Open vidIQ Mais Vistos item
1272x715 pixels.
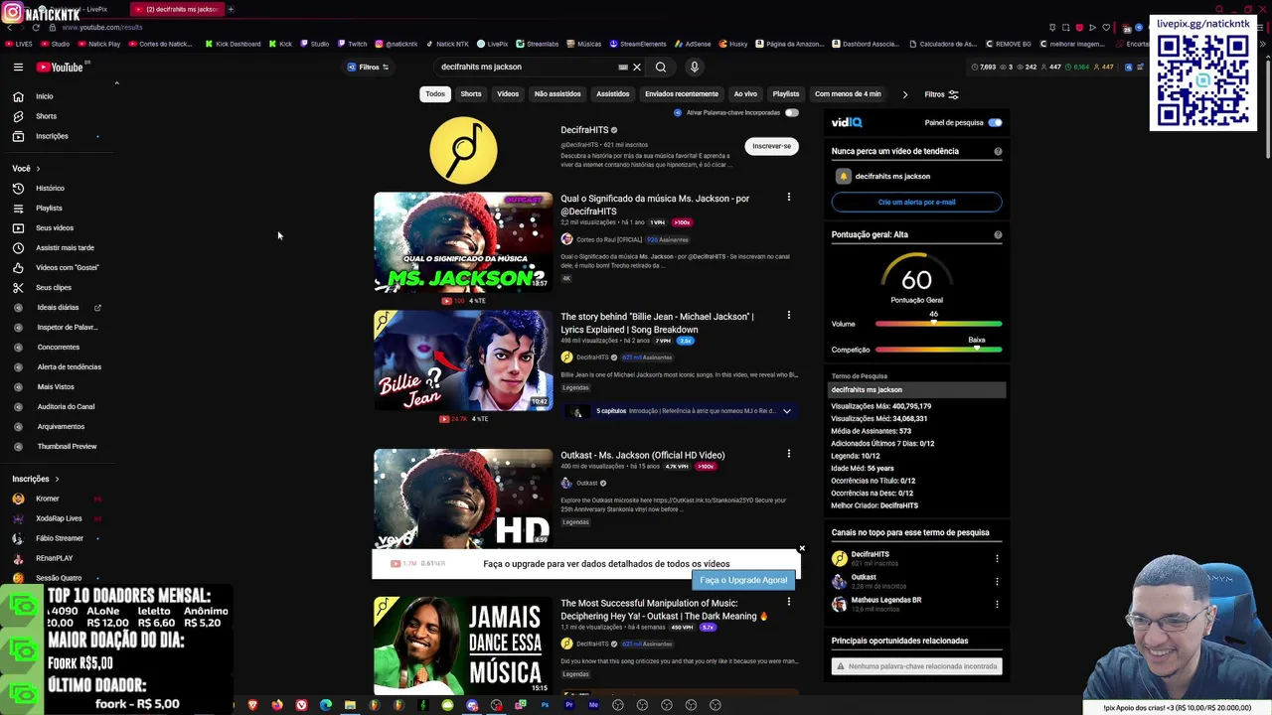[56, 386]
